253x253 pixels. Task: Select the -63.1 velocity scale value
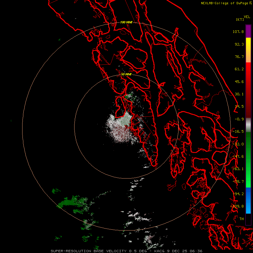(x=238, y=169)
